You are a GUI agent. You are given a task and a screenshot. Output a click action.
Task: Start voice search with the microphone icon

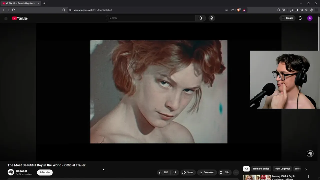[212, 18]
